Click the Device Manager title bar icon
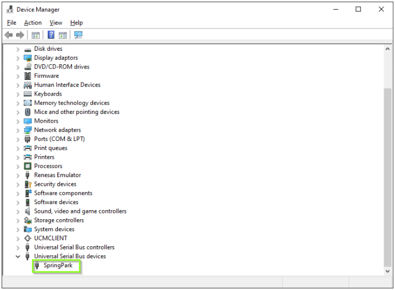Screen dimensions: 395x290 coord(10,9)
